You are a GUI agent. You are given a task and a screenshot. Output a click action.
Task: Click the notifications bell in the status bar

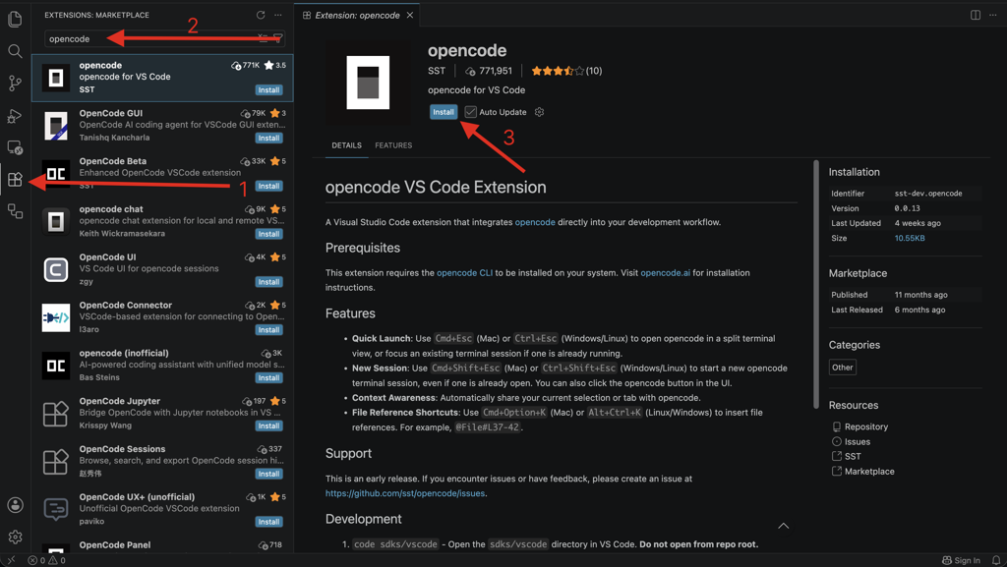point(995,560)
